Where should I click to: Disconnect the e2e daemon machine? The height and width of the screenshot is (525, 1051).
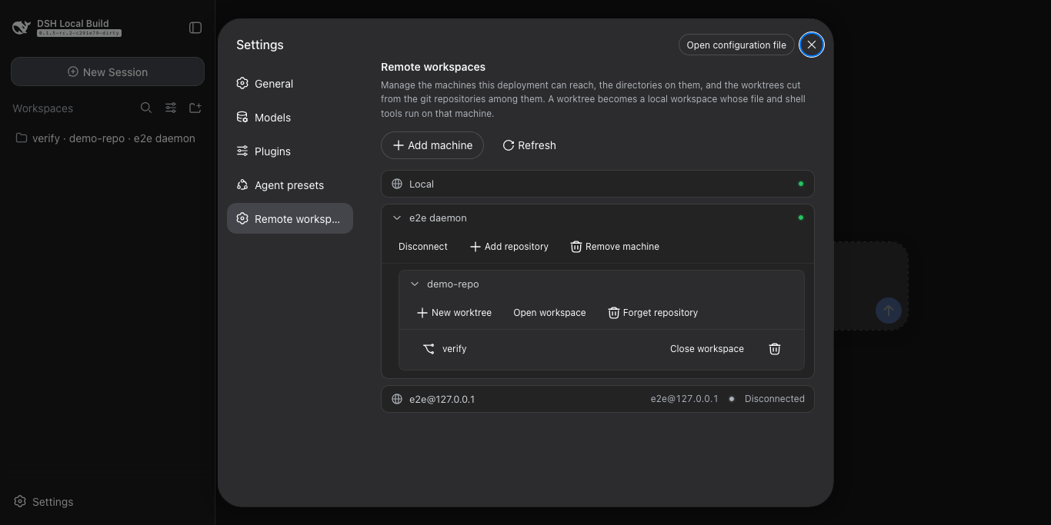[423, 247]
